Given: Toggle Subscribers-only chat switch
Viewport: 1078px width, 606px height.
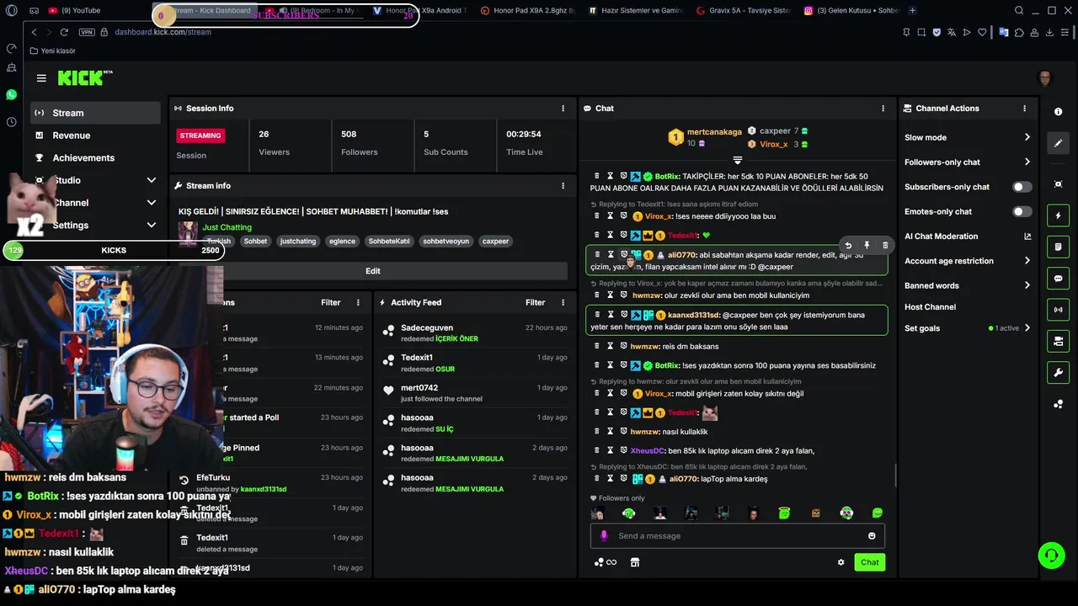Looking at the screenshot, I should [x=1022, y=187].
